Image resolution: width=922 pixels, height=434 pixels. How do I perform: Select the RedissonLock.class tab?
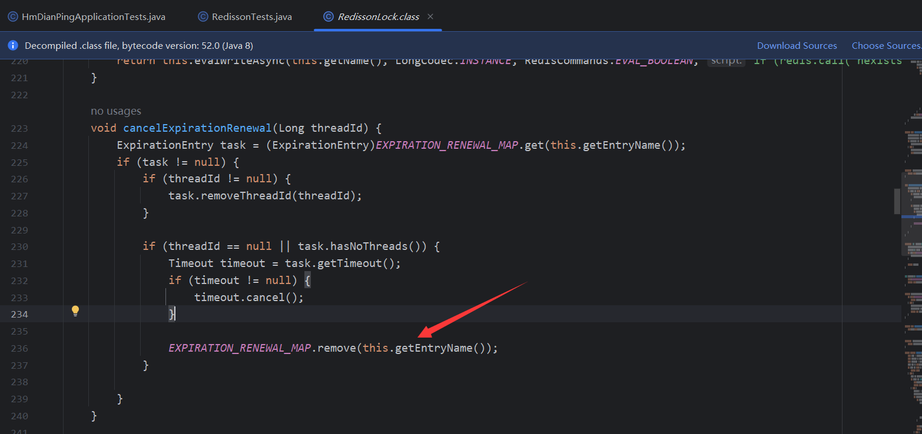(378, 16)
